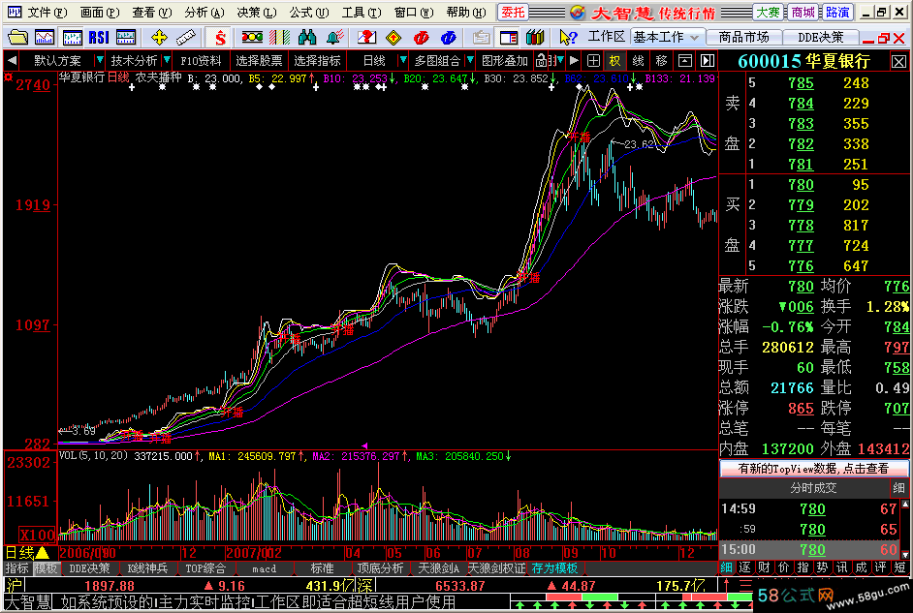
Task: Click the left arrow at chart toolbar start
Action: (x=11, y=60)
